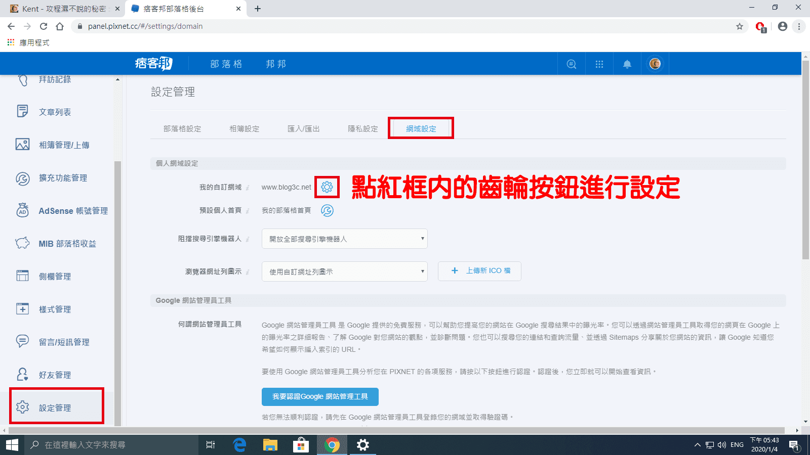Open AdSense 帳號管理 in the sidebar
The height and width of the screenshot is (455, 810).
[x=72, y=211]
